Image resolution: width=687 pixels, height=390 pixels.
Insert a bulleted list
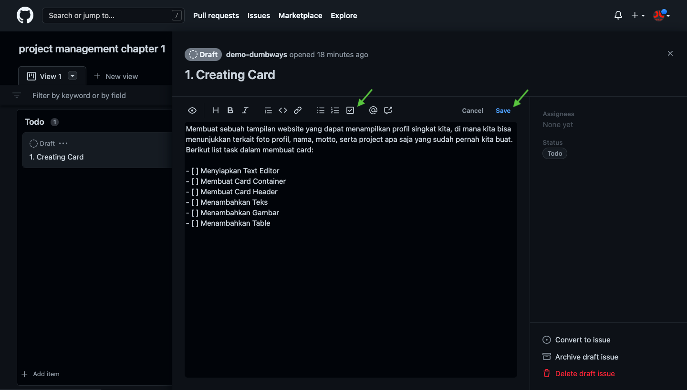[x=321, y=110]
